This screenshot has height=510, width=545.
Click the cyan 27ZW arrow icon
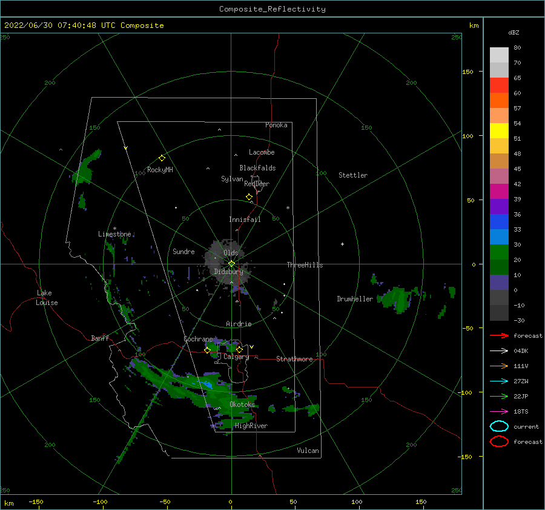499,381
